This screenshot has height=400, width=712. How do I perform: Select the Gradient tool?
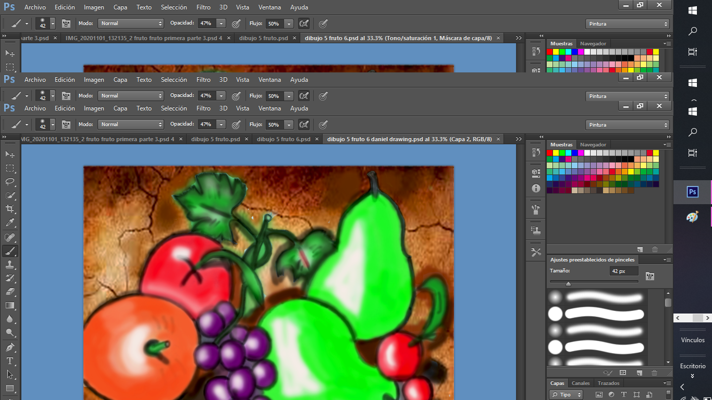(x=10, y=305)
